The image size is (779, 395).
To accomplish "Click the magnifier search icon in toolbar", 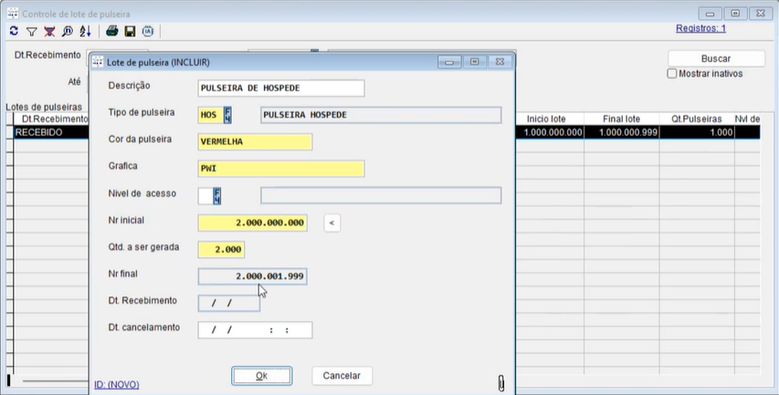I will click(67, 31).
